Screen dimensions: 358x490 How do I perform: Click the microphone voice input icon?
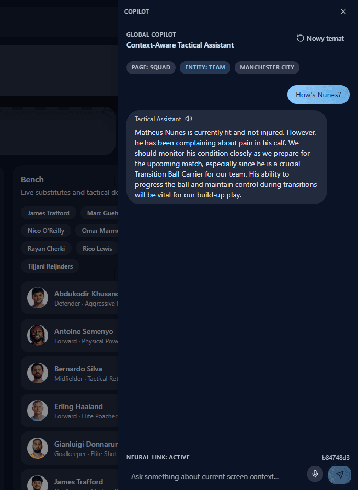(x=315, y=474)
